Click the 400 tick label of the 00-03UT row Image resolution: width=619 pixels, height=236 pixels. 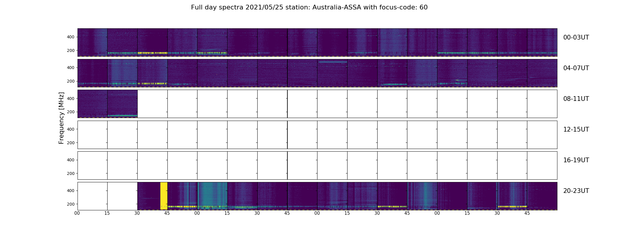71,37
